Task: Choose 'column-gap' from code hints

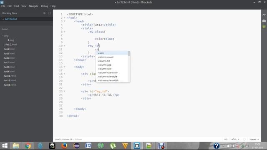Action: (112, 65)
